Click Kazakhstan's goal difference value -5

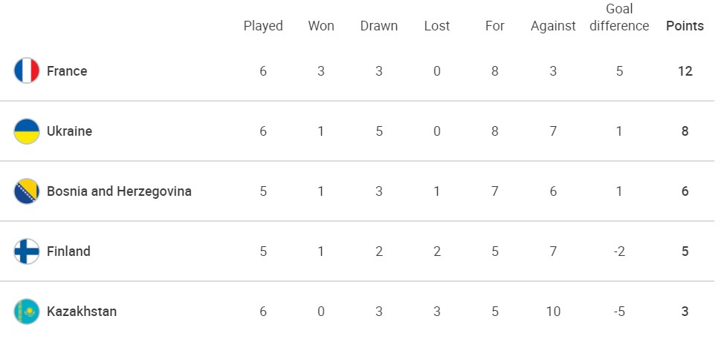pyautogui.click(x=619, y=312)
